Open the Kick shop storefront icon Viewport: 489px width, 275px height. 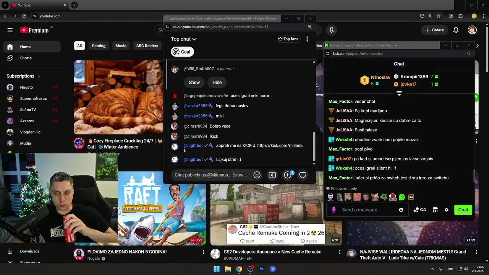pyautogui.click(x=435, y=210)
